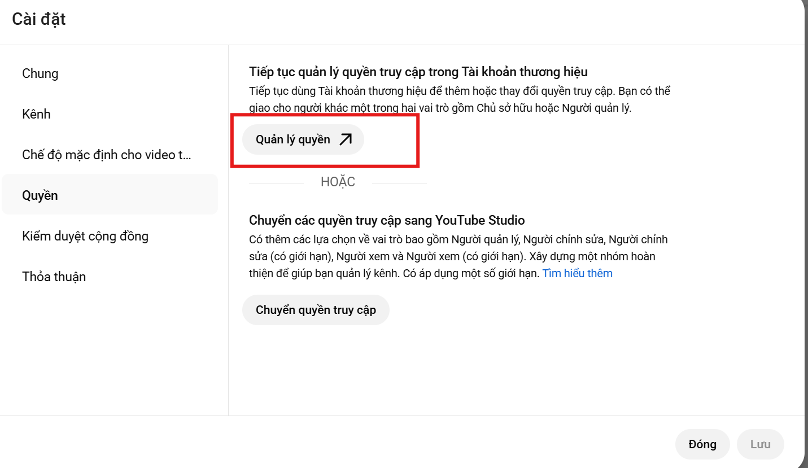Screen dimensions: 808x468
Task: Close the dialog with Đóng
Action: pyautogui.click(x=702, y=444)
